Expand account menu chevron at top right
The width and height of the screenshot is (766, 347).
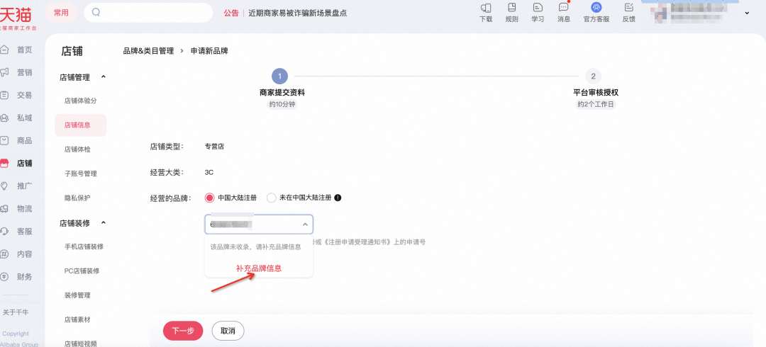coord(747,13)
